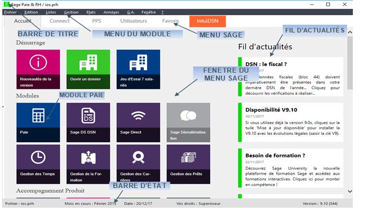Click the date 22/11/2017 under Besoin de formation
371x208 pixels.
pyautogui.click(x=254, y=162)
